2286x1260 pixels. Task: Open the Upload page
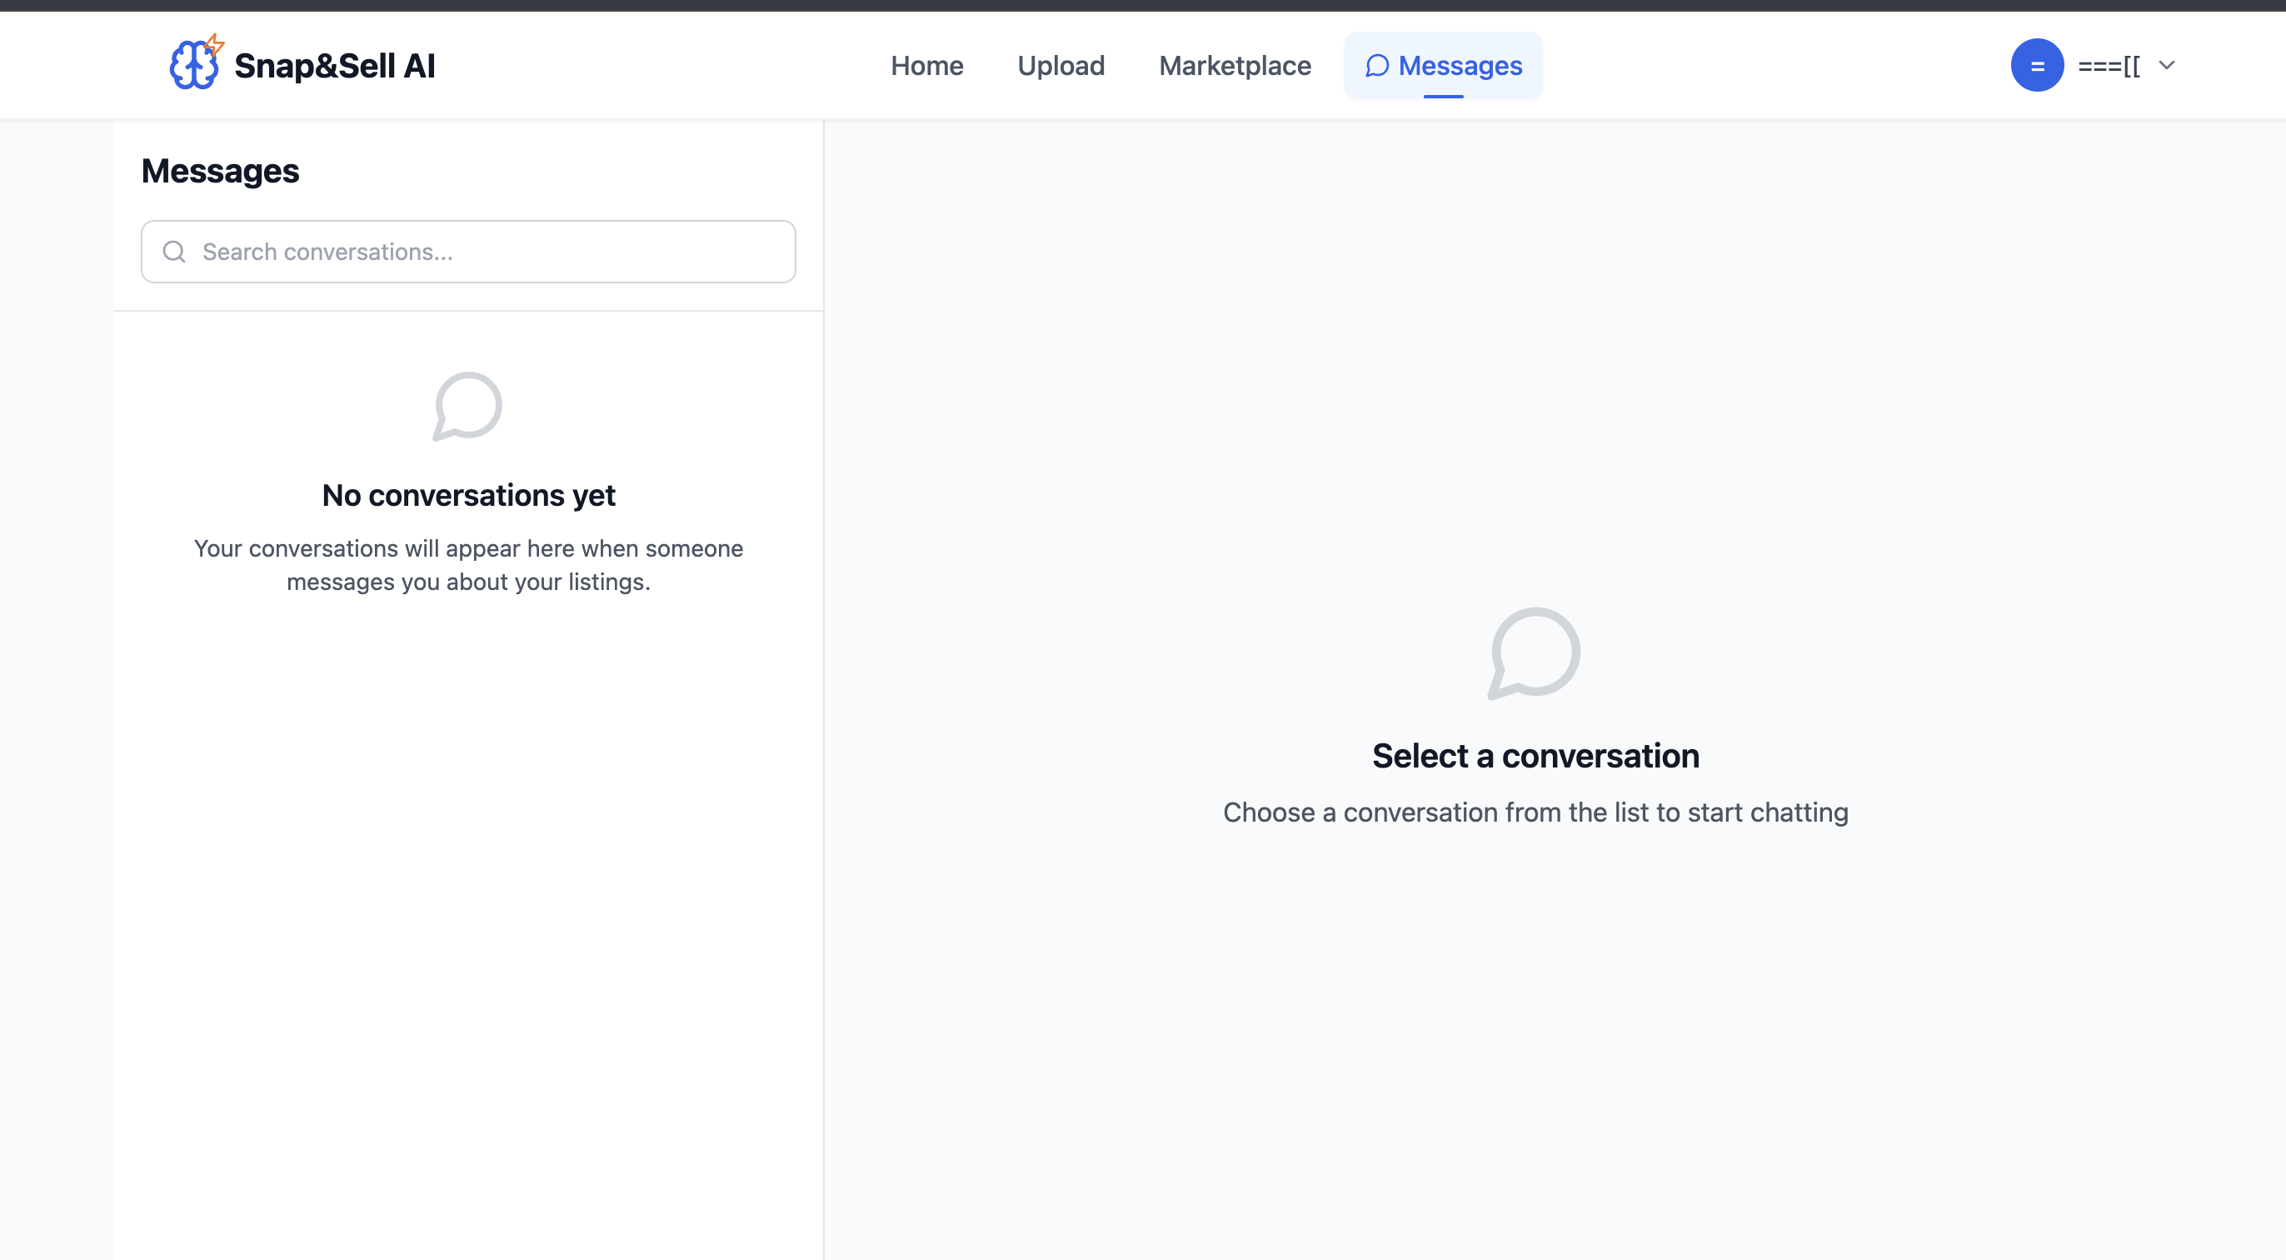(1061, 66)
